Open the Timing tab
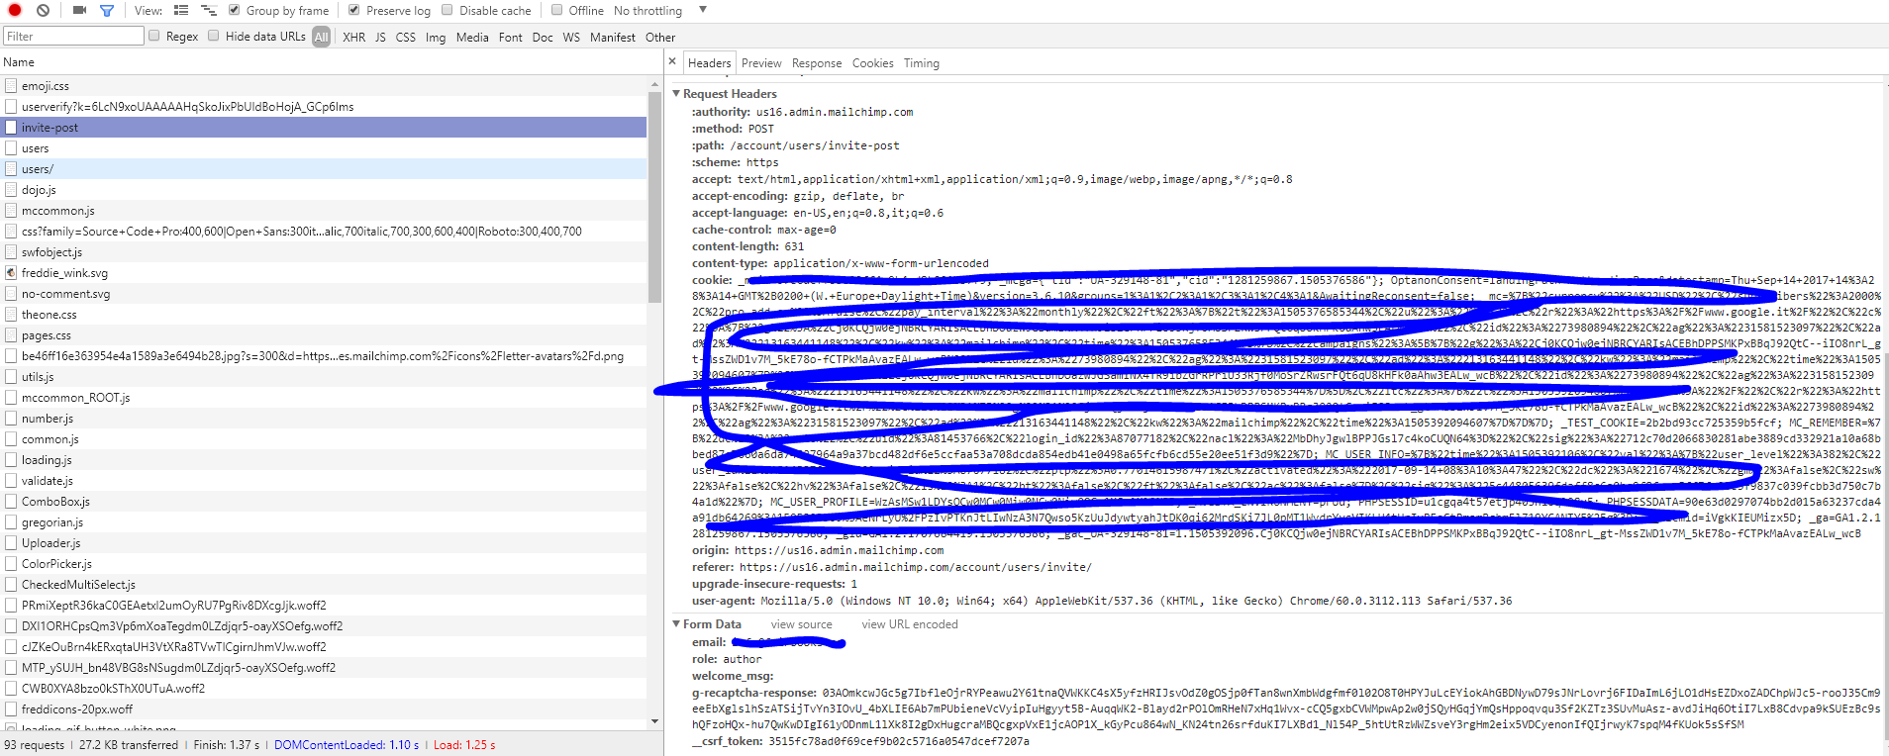This screenshot has height=756, width=1889. (x=922, y=62)
